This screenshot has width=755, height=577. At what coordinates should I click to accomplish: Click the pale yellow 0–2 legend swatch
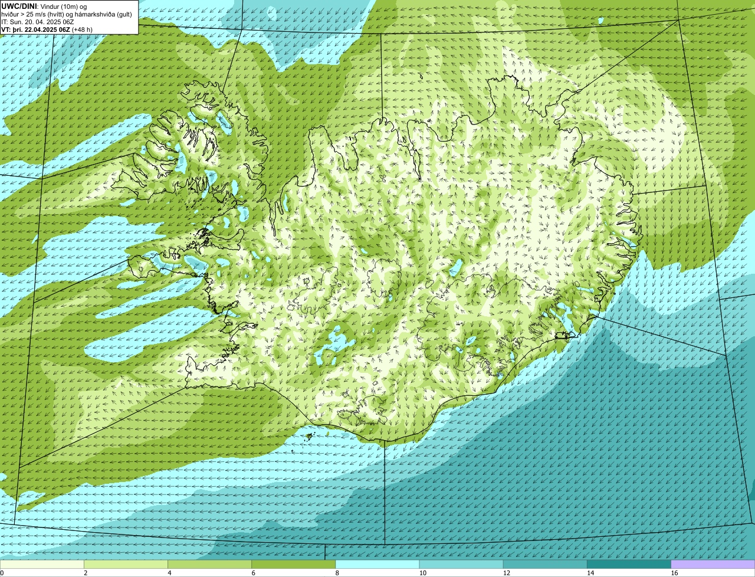pyautogui.click(x=42, y=565)
